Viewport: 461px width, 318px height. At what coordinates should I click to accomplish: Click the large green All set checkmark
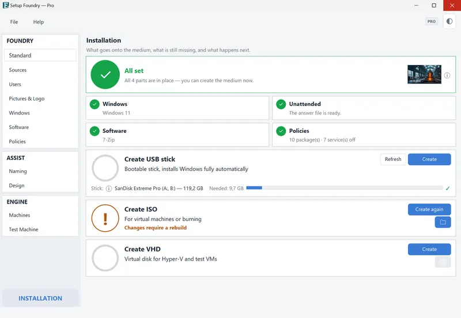(x=105, y=75)
